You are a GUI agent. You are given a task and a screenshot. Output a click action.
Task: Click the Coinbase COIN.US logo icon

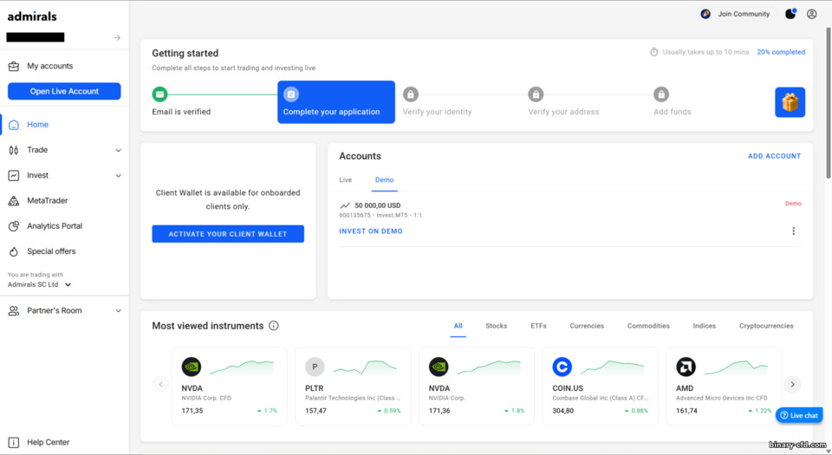pyautogui.click(x=562, y=367)
